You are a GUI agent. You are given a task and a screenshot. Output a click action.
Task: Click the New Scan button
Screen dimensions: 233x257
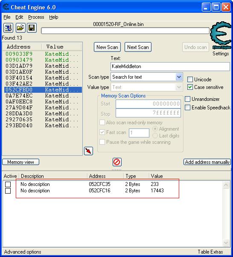point(107,47)
